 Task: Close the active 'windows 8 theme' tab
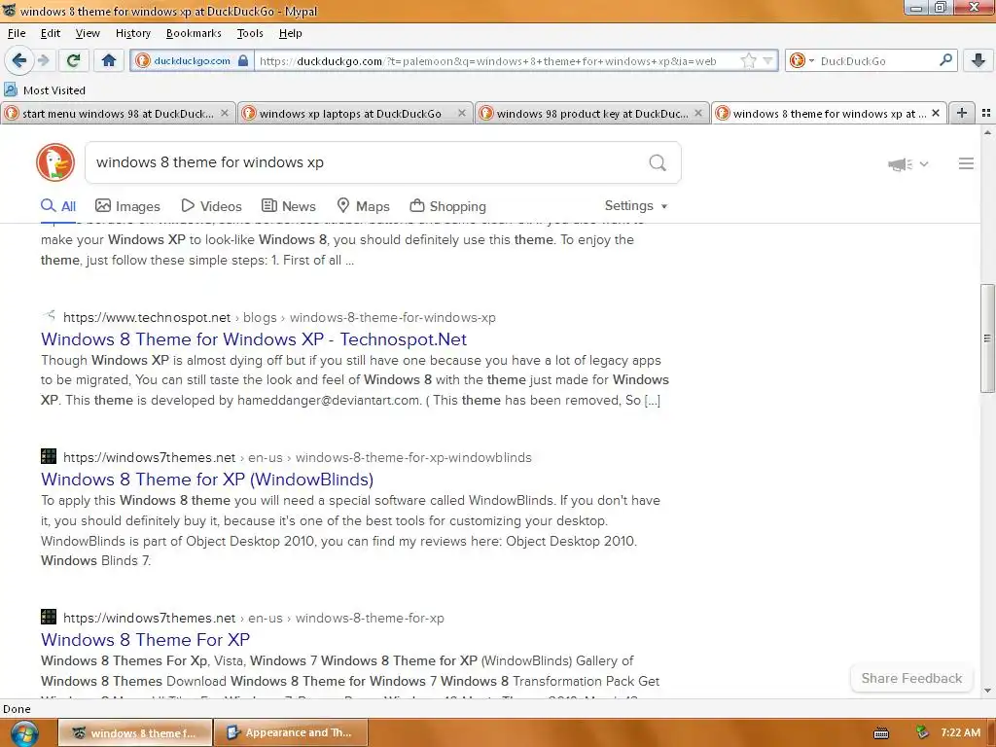pyautogui.click(x=936, y=113)
